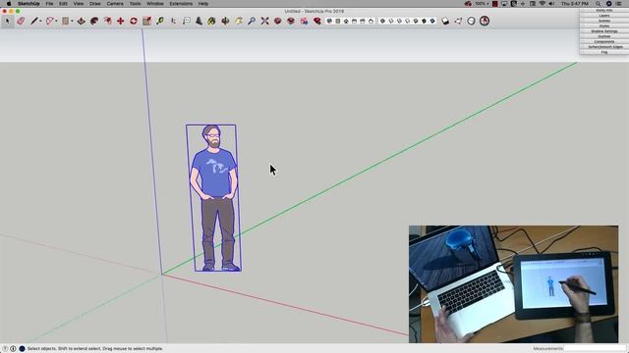Screen dimensions: 629x353
Task: Open the View menu
Action: pyautogui.click(x=79, y=4)
